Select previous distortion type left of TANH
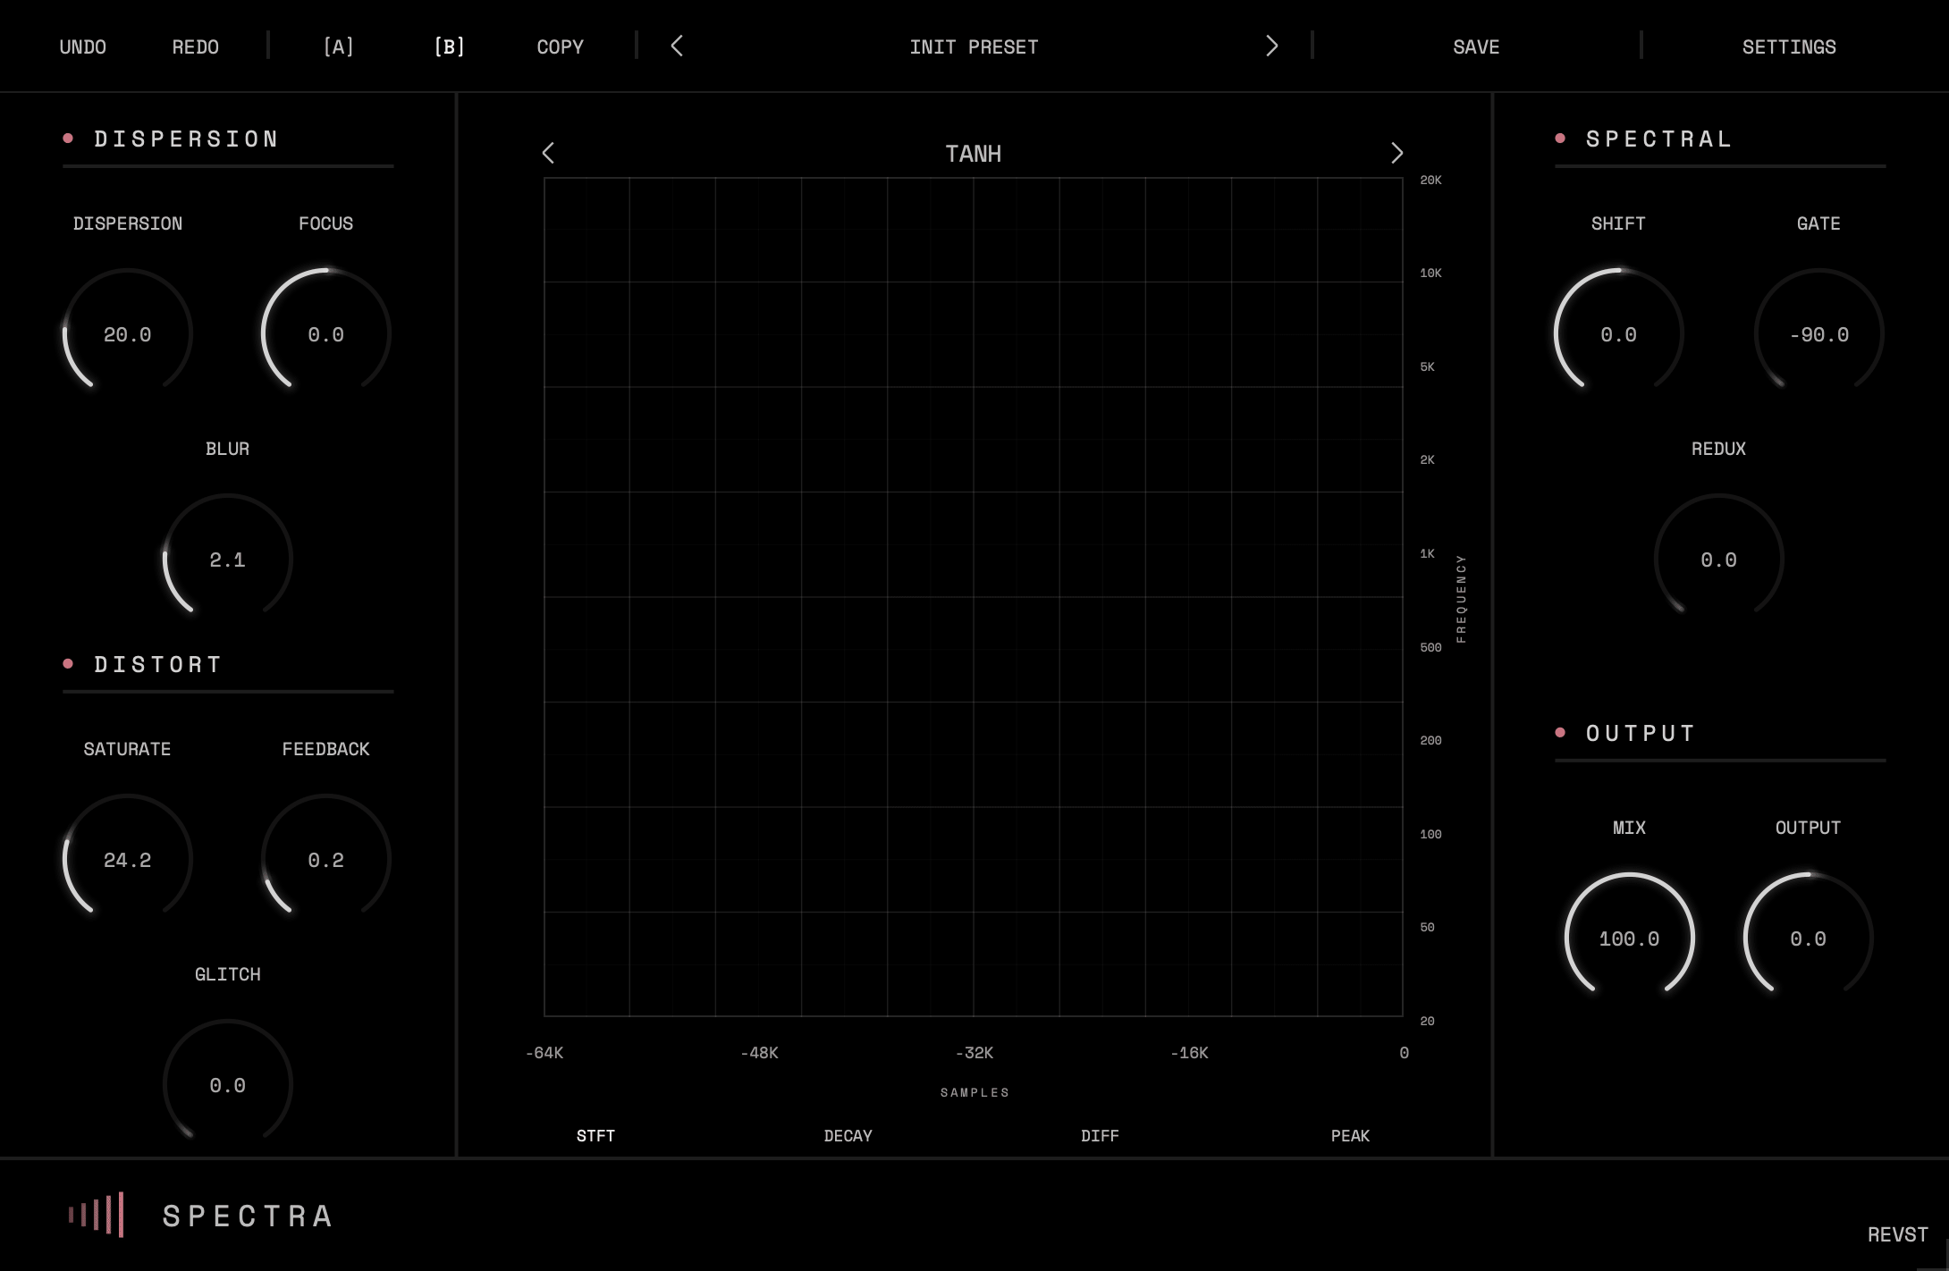 pos(548,153)
